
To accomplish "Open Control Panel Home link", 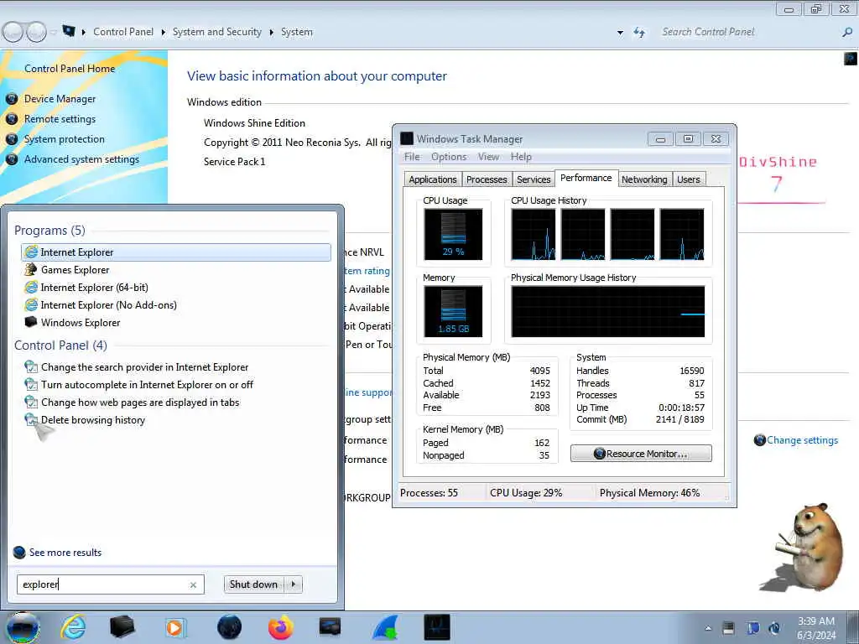I will coord(70,69).
